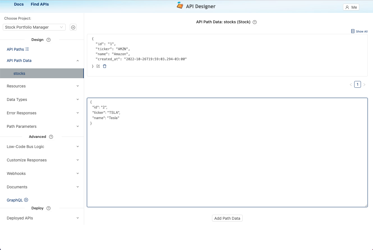
Task: Switch to Find APIs
Action: pyautogui.click(x=40, y=4)
